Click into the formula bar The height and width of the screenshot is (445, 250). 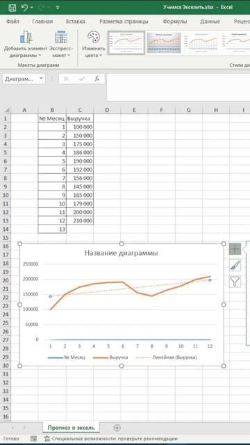(x=178, y=87)
